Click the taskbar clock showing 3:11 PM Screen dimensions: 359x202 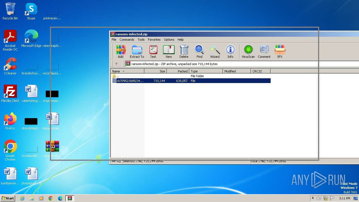point(344,198)
